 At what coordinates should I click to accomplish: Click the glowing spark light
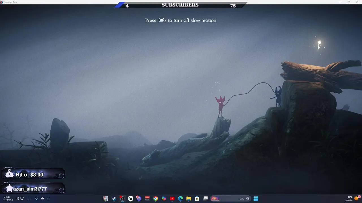[319, 44]
